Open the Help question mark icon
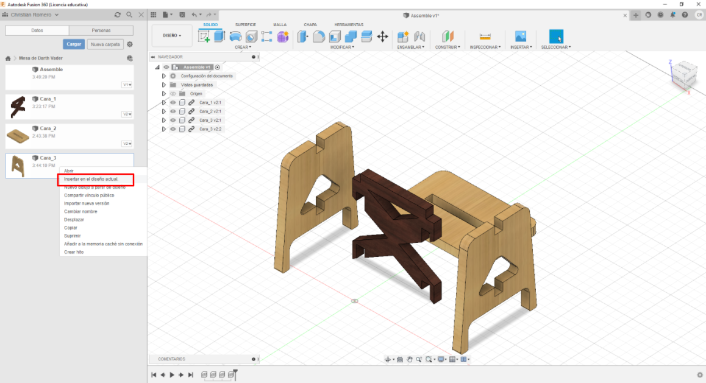Viewport: 706px width, 383px height. tap(685, 15)
